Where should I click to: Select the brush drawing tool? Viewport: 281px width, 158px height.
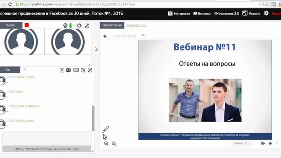pyautogui.click(x=105, y=129)
